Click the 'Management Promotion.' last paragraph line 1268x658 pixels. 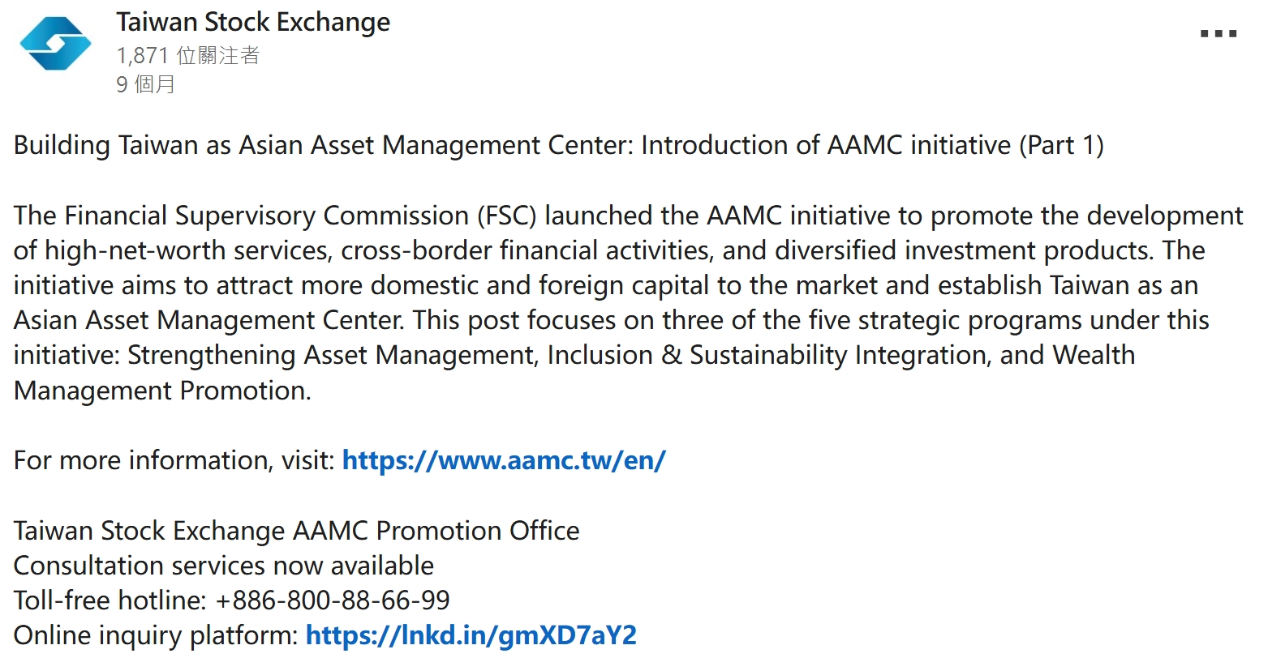click(162, 391)
